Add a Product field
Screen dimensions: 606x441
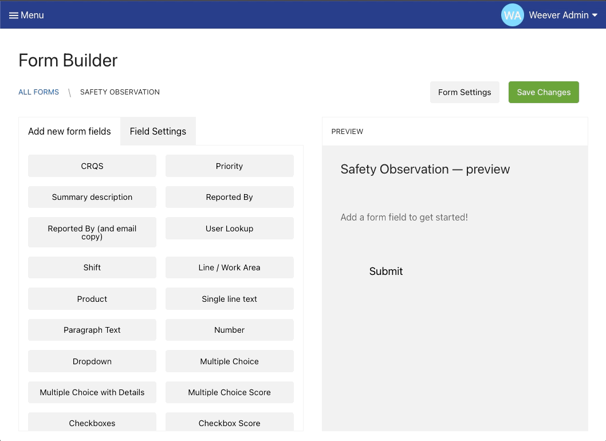[92, 299]
